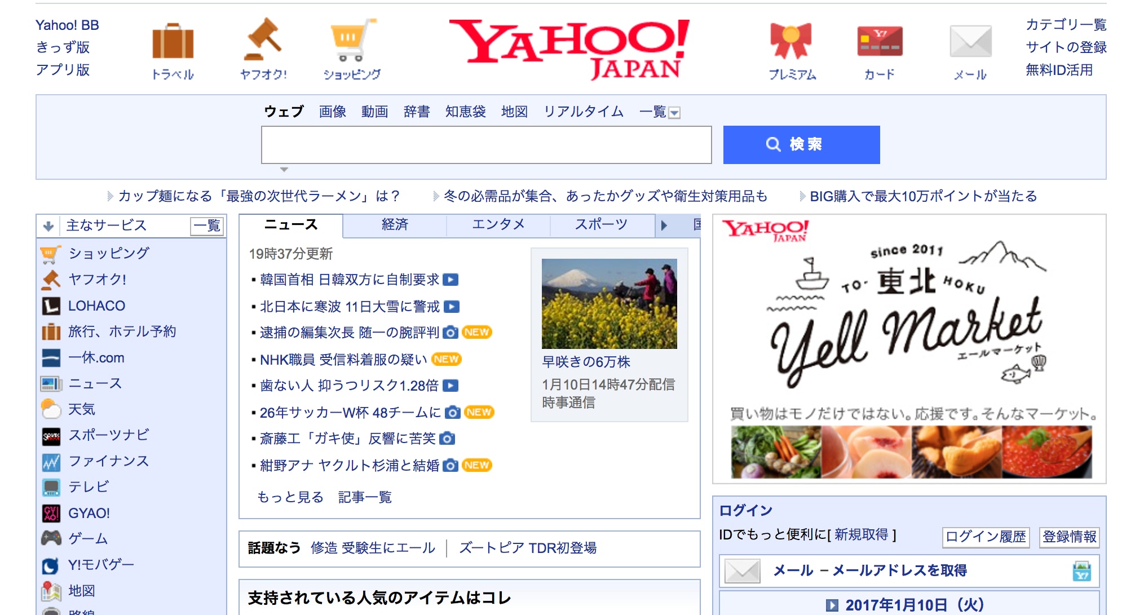
Task: Open the suggestion arrow below the search box
Action: tap(284, 170)
